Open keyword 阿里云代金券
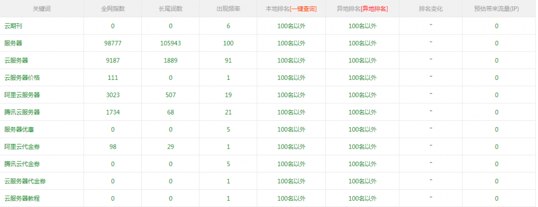538x207 pixels. point(22,147)
